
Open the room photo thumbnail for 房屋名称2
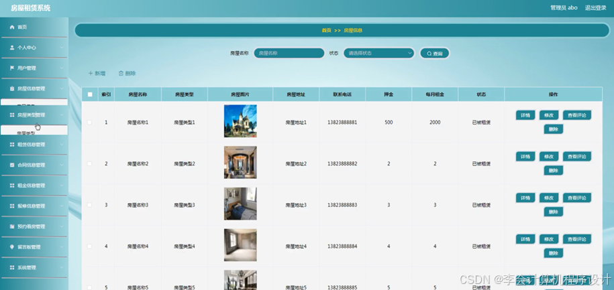[x=240, y=163]
